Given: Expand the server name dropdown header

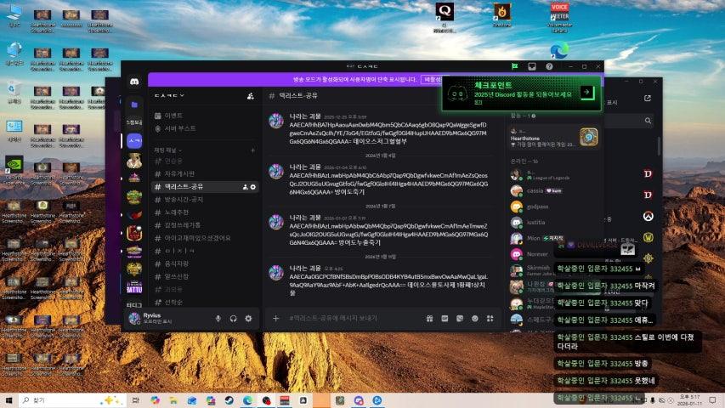Looking at the screenshot, I should [x=170, y=96].
